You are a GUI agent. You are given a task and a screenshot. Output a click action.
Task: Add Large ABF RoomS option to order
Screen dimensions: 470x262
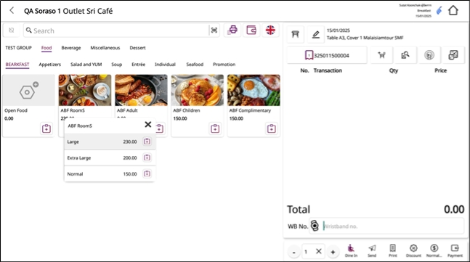tap(147, 142)
